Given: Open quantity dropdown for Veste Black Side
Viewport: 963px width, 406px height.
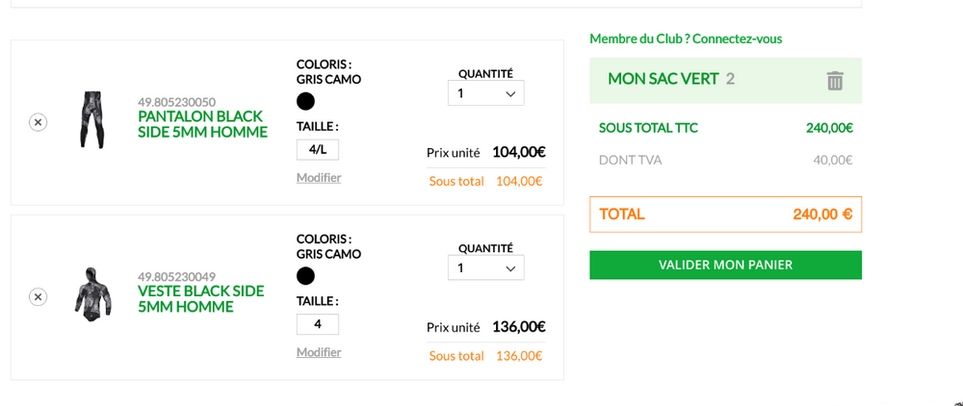Looking at the screenshot, I should 485,268.
